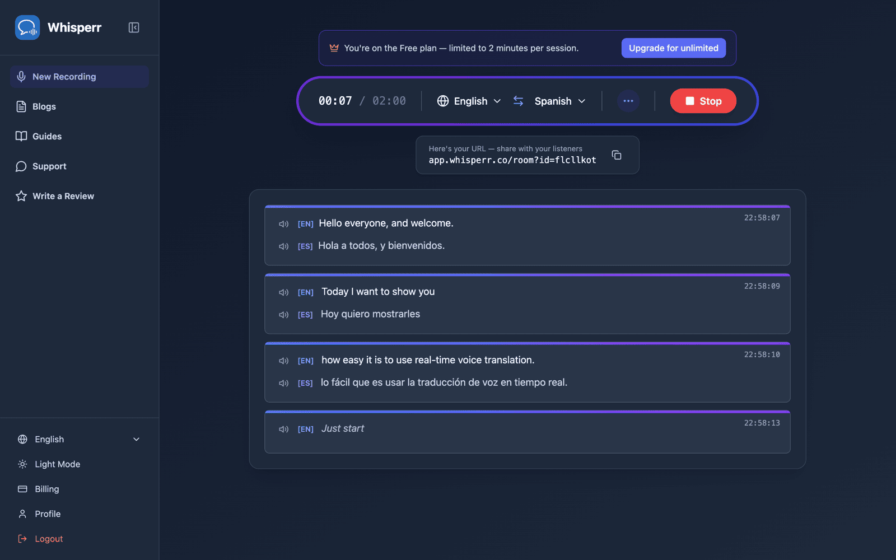The height and width of the screenshot is (560, 896).
Task: Click text 'Today I want to show you'
Action: 378,292
